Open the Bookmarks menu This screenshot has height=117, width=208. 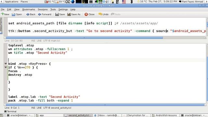[29, 9]
